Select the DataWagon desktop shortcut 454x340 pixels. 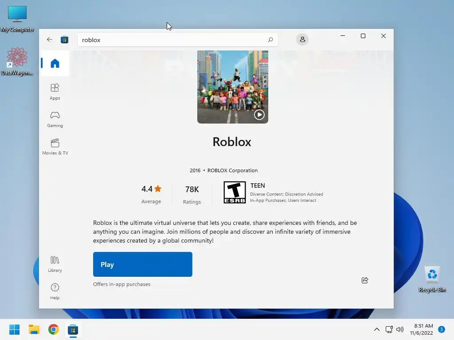pyautogui.click(x=17, y=61)
